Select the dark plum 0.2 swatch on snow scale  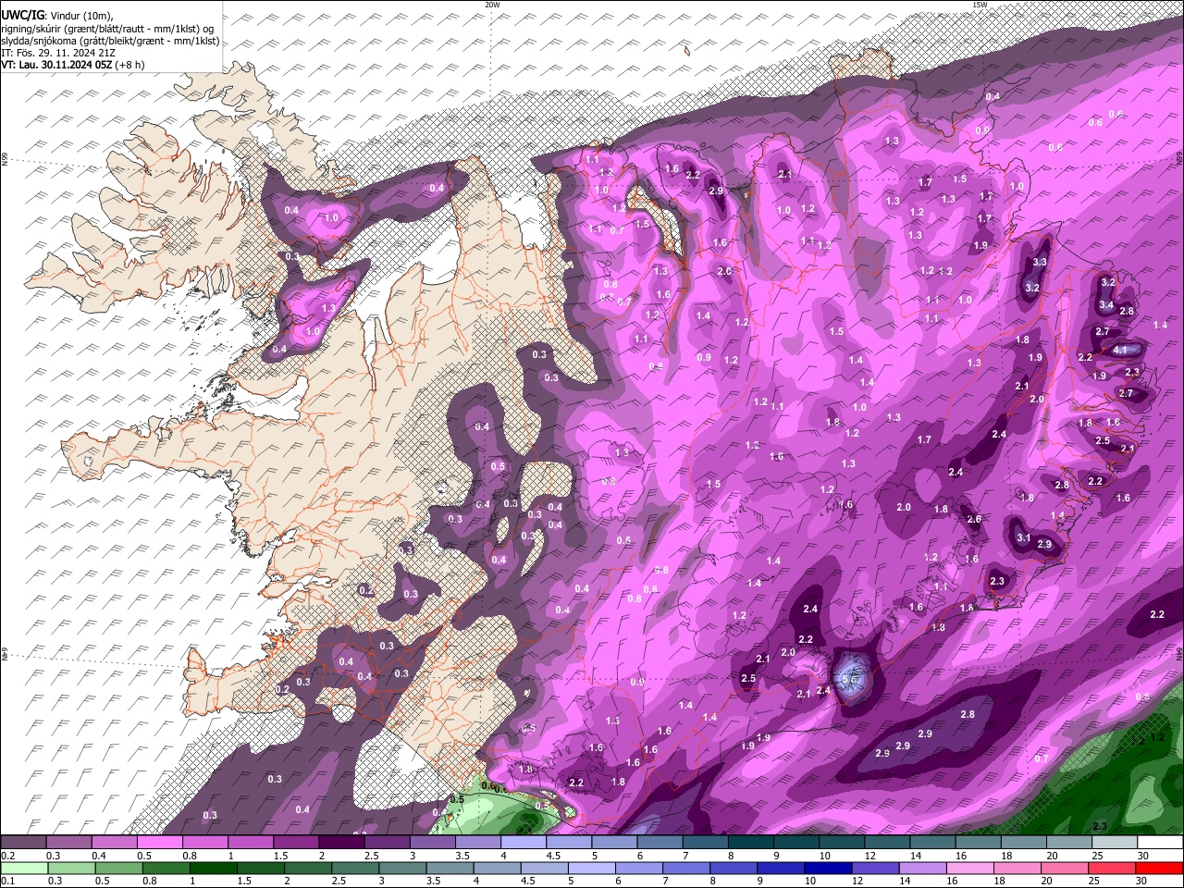[23, 843]
